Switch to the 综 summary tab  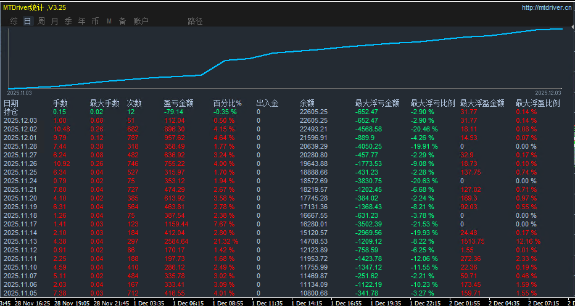[14, 21]
